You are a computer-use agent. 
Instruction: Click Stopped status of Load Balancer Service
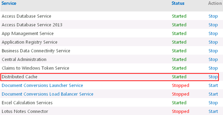181,94
